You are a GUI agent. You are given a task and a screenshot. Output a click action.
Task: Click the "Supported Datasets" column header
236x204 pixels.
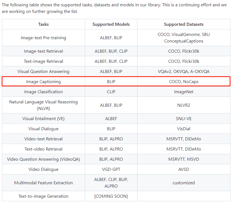click(184, 24)
